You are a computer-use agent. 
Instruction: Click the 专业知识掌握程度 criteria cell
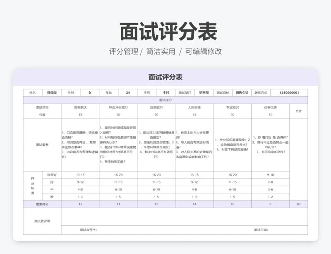coord(232,145)
